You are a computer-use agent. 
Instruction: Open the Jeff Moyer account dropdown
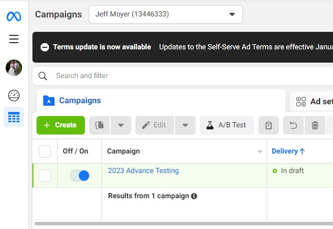pyautogui.click(x=166, y=14)
